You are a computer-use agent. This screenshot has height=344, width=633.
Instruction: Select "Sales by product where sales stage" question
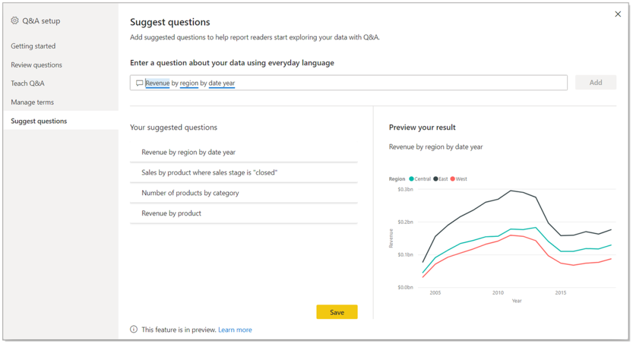209,173
